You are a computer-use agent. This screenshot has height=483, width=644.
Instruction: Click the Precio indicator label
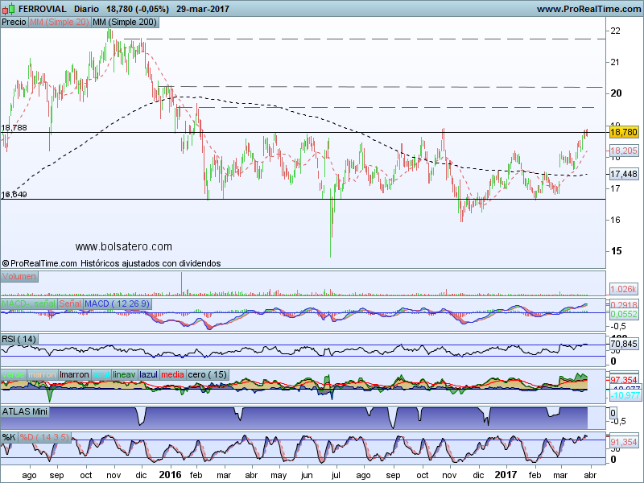(x=14, y=23)
